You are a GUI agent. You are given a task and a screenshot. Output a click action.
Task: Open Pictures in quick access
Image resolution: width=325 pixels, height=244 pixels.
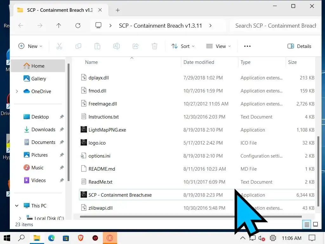pyautogui.click(x=39, y=155)
